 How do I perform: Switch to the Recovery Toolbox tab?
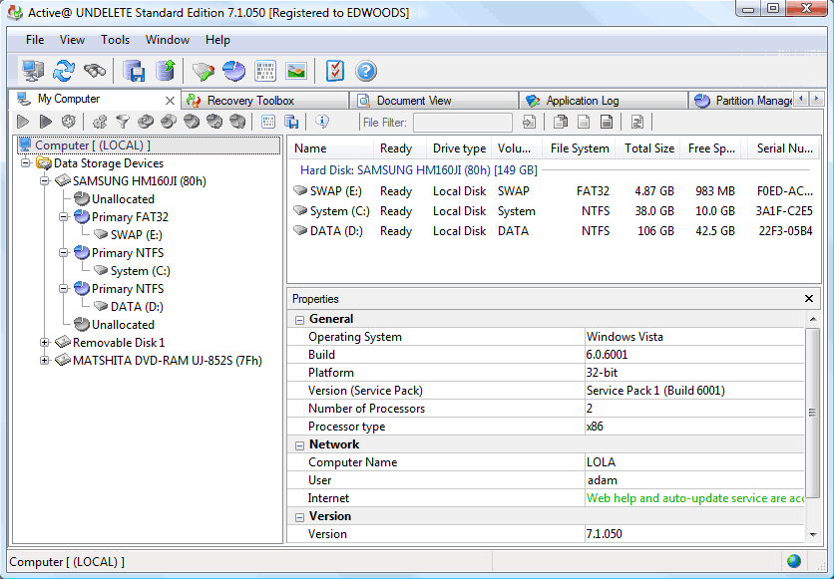pos(249,101)
